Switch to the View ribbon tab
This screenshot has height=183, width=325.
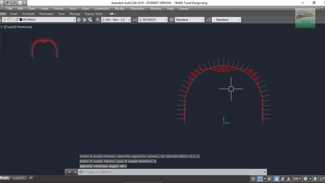[61, 14]
